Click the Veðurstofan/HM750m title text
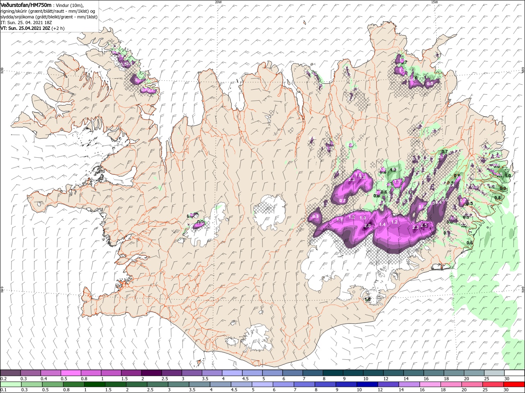The width and height of the screenshot is (525, 393). 26,5
